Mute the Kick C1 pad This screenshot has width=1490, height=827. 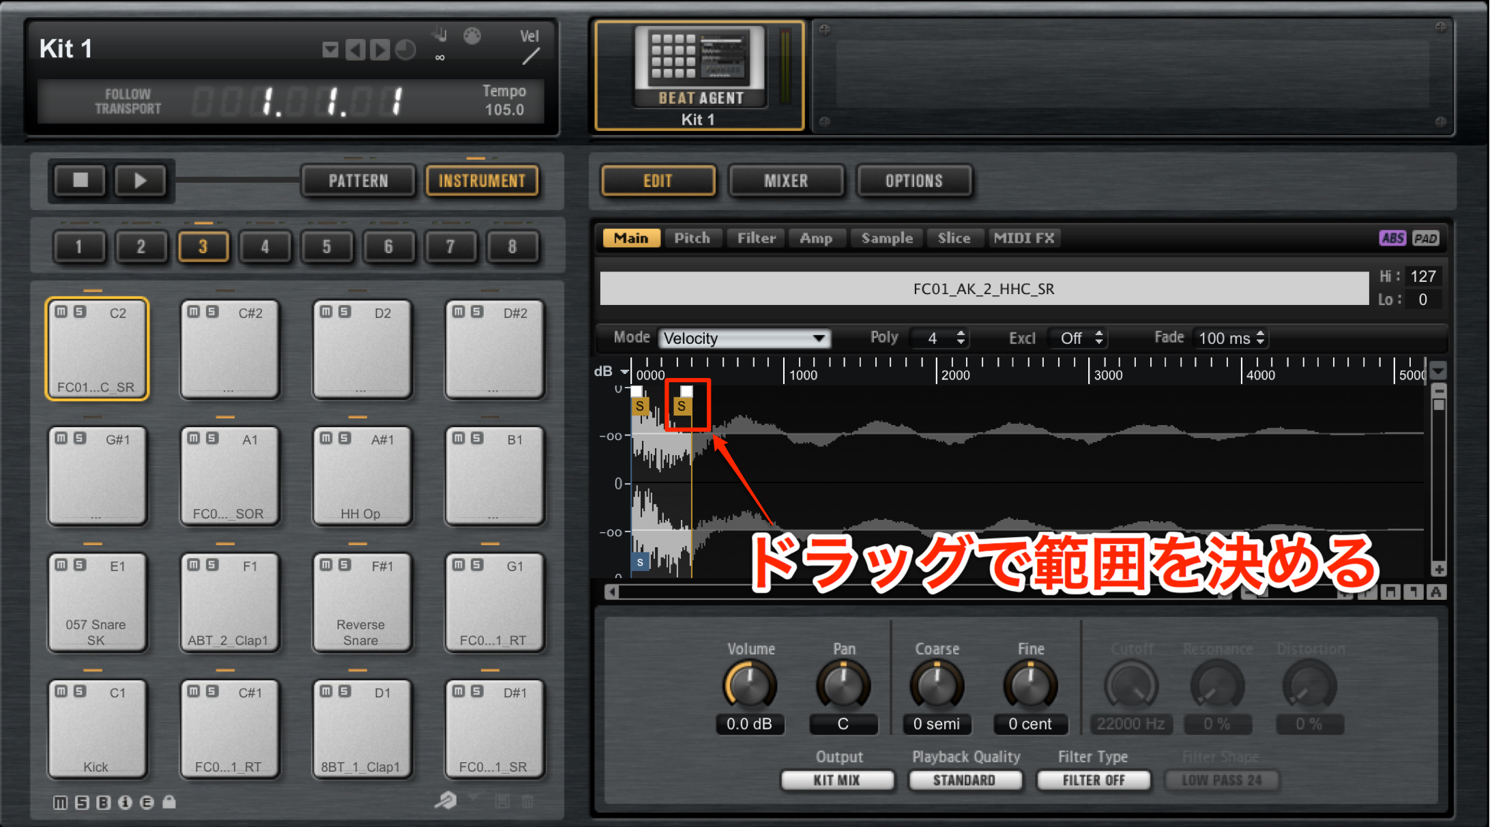click(61, 691)
